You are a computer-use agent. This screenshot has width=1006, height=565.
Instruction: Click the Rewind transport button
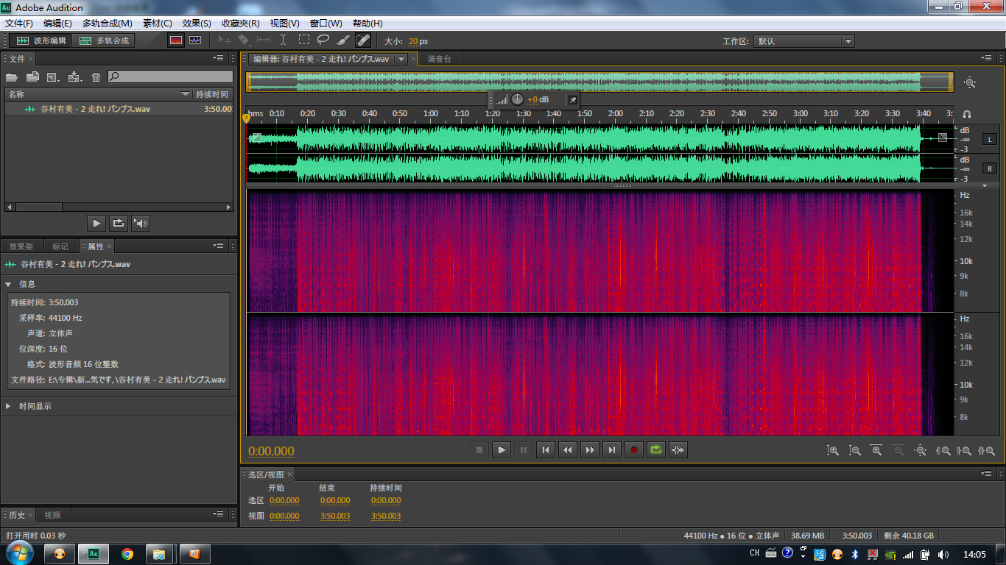pyautogui.click(x=567, y=449)
